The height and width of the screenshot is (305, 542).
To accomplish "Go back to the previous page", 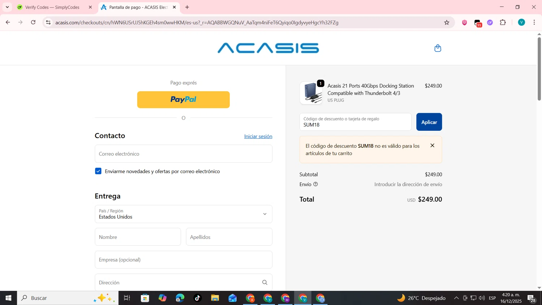I will pyautogui.click(x=8, y=22).
